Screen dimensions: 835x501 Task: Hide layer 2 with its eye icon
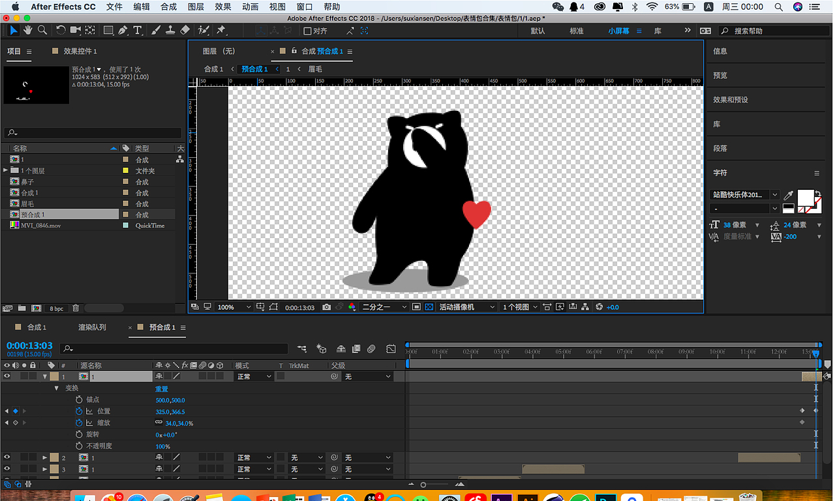pyautogui.click(x=7, y=458)
